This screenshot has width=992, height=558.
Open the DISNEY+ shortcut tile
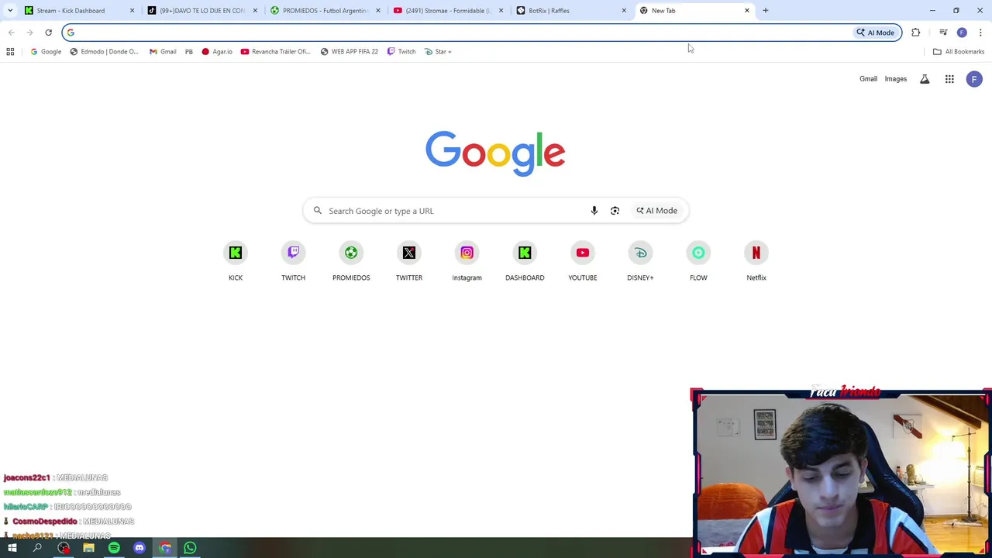(x=640, y=262)
